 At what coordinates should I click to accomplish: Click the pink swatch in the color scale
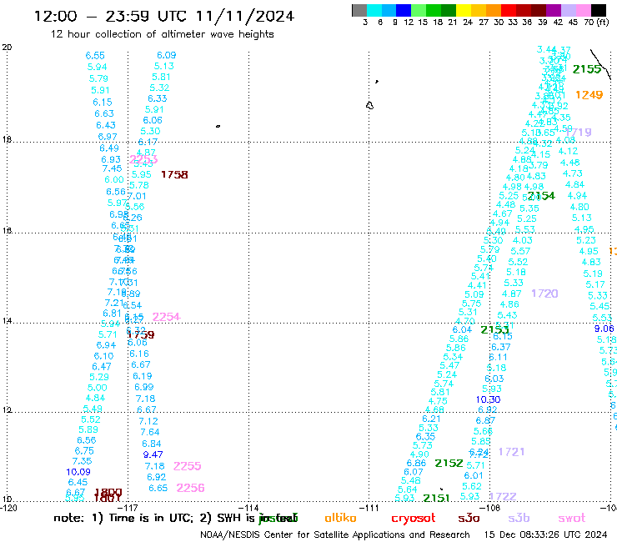tap(583, 10)
